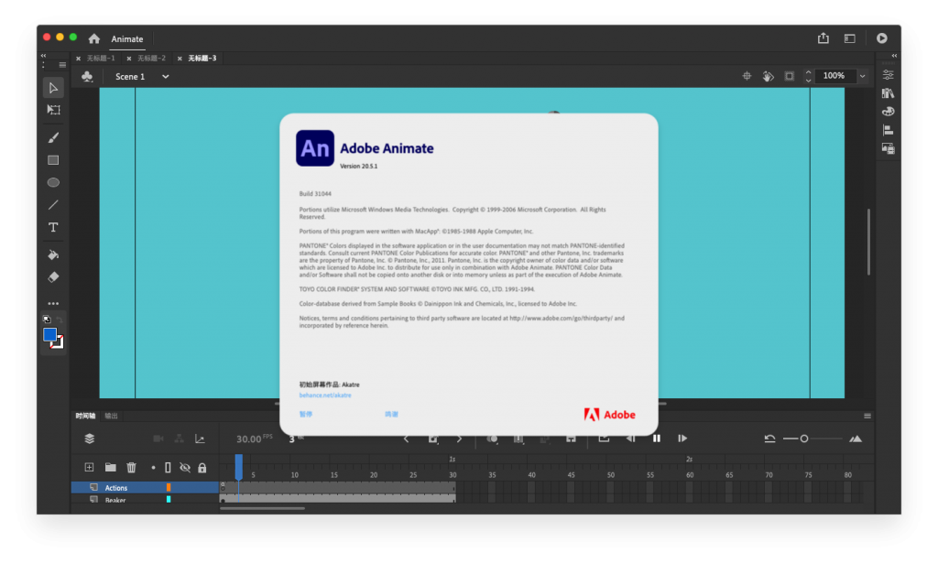Open the three-dot more tools menu
The image size is (938, 563).
53,304
